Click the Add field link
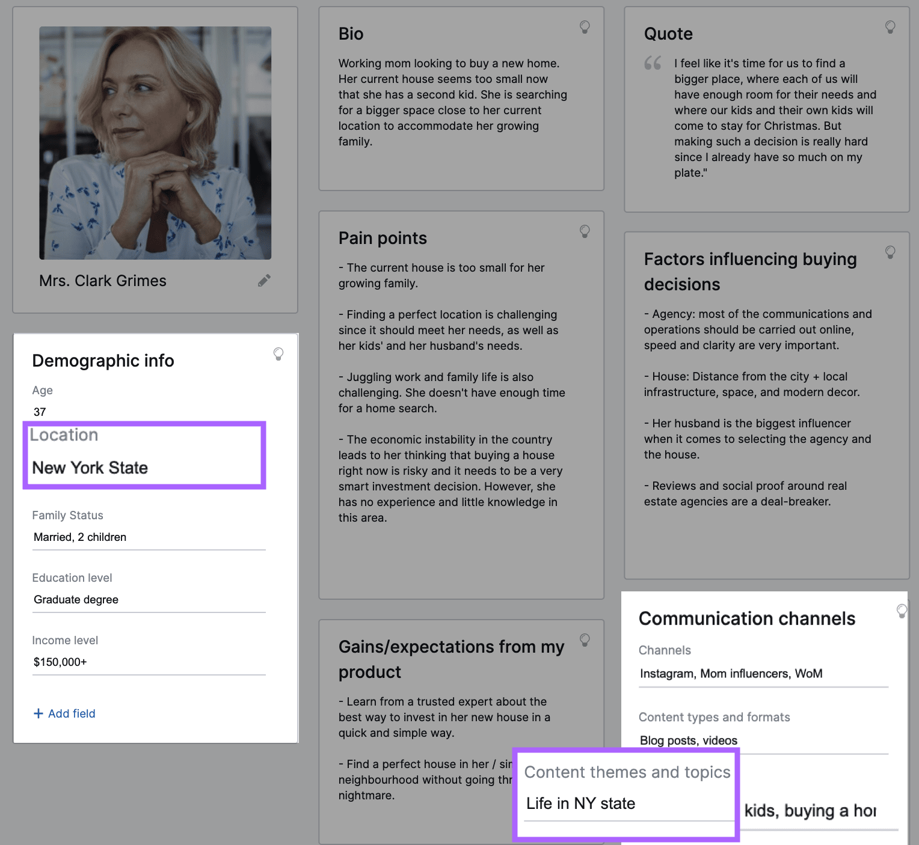919x845 pixels. pos(64,713)
